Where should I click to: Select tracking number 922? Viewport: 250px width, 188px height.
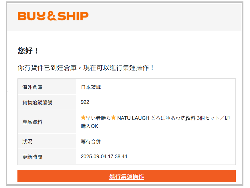click(85, 102)
